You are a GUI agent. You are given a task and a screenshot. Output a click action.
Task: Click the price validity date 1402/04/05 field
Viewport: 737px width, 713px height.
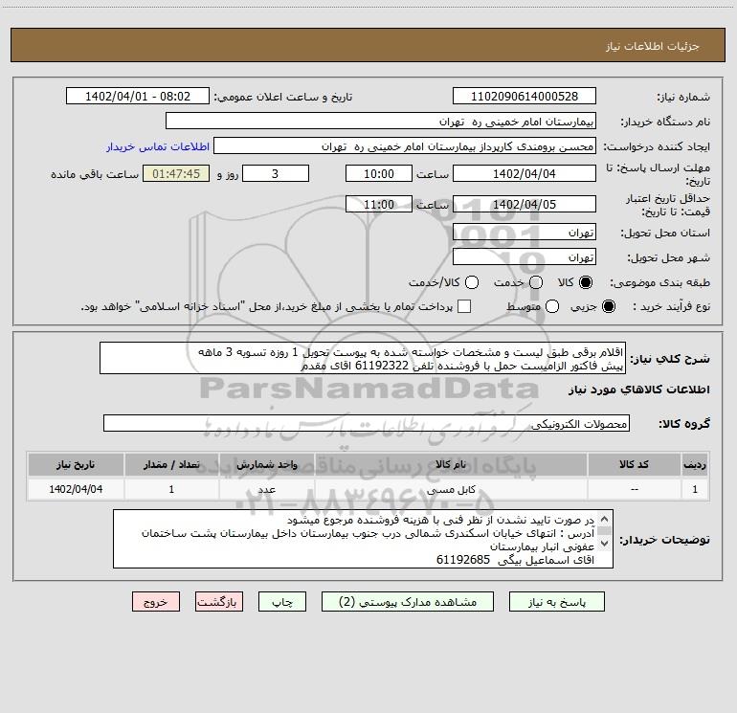[525, 204]
